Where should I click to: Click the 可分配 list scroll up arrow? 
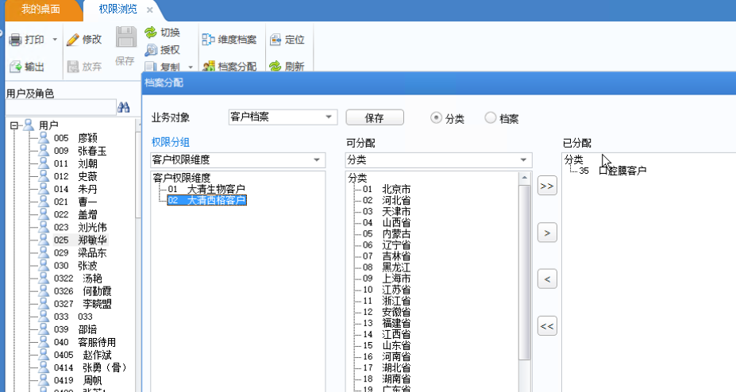524,178
